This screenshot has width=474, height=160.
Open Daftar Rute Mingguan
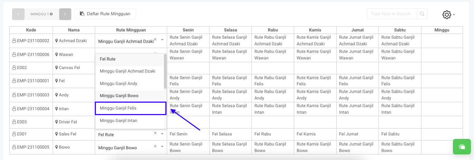105,14
